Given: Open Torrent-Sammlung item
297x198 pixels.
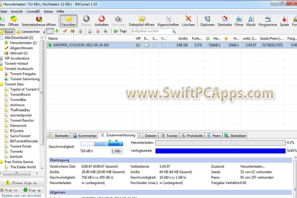Looking at the screenshot, I should click(x=25, y=79).
